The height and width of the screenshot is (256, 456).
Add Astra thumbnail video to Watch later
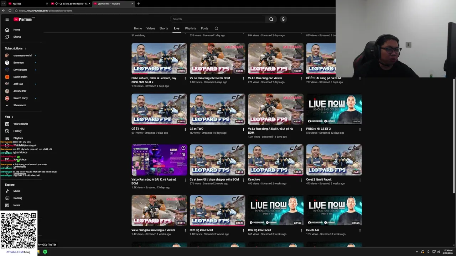pyautogui.click(x=183, y=148)
